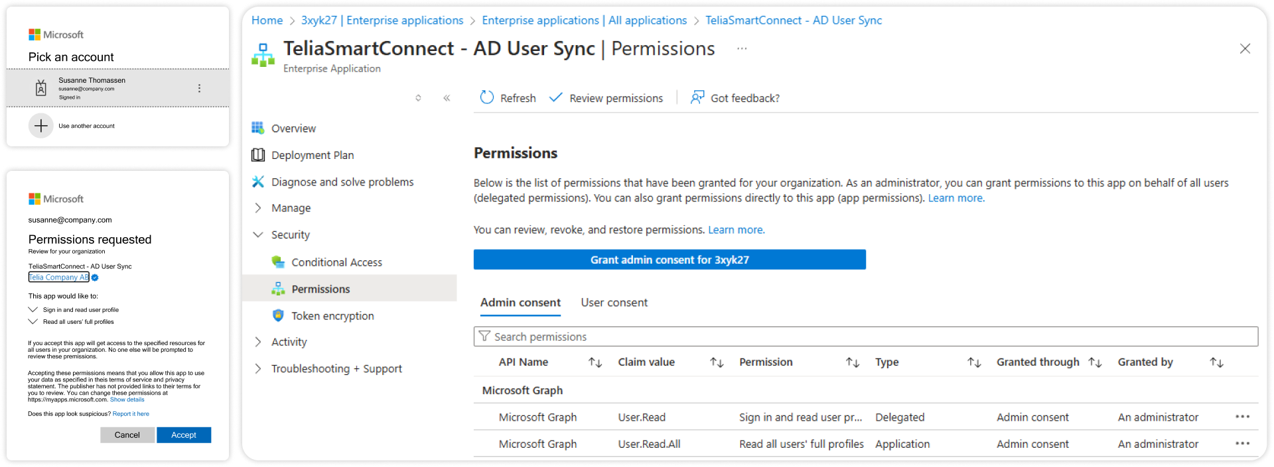Switch to the User consent tab

coord(614,303)
